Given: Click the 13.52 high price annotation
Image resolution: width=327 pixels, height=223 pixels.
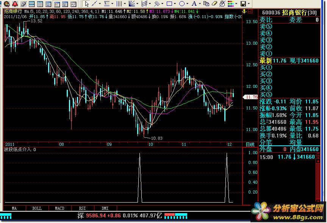Looking at the screenshot, I should point(36,21).
